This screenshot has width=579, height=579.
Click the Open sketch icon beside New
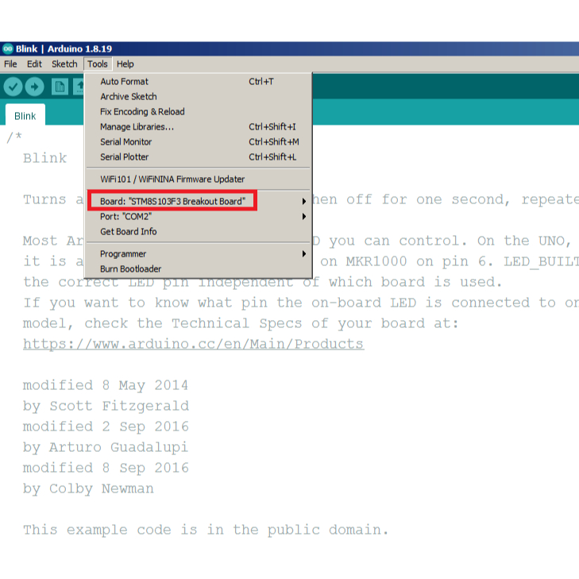pos(79,87)
